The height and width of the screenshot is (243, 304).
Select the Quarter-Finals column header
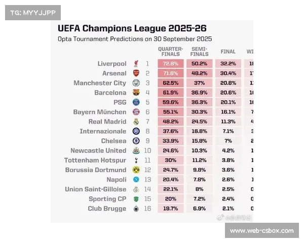click(171, 52)
